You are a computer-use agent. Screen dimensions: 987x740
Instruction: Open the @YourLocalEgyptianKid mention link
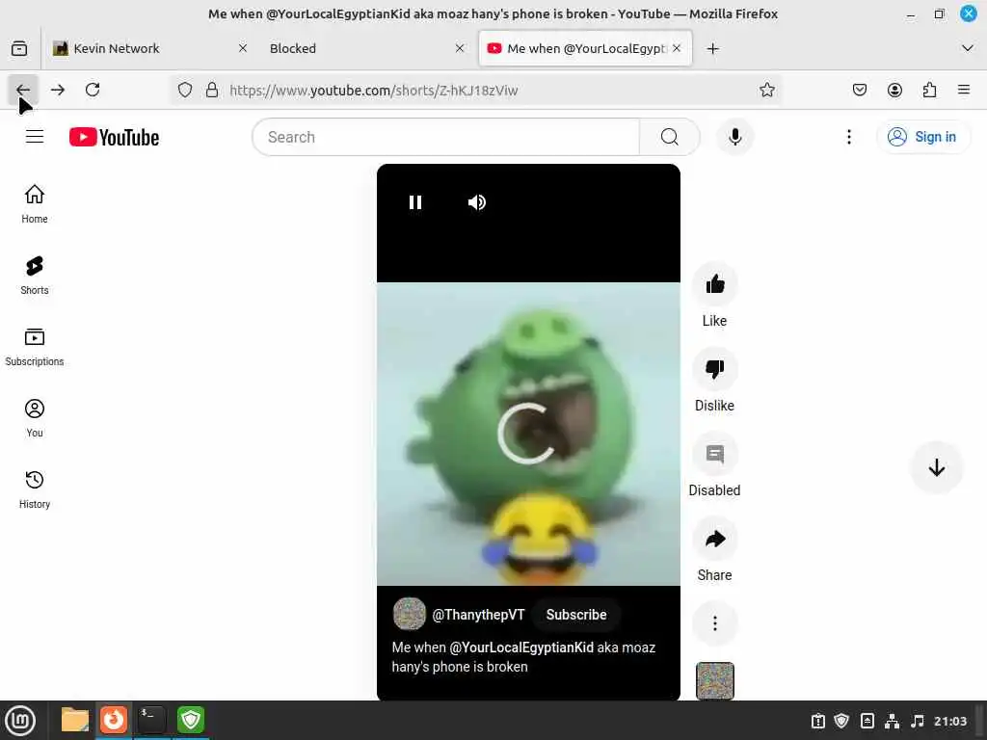click(521, 647)
